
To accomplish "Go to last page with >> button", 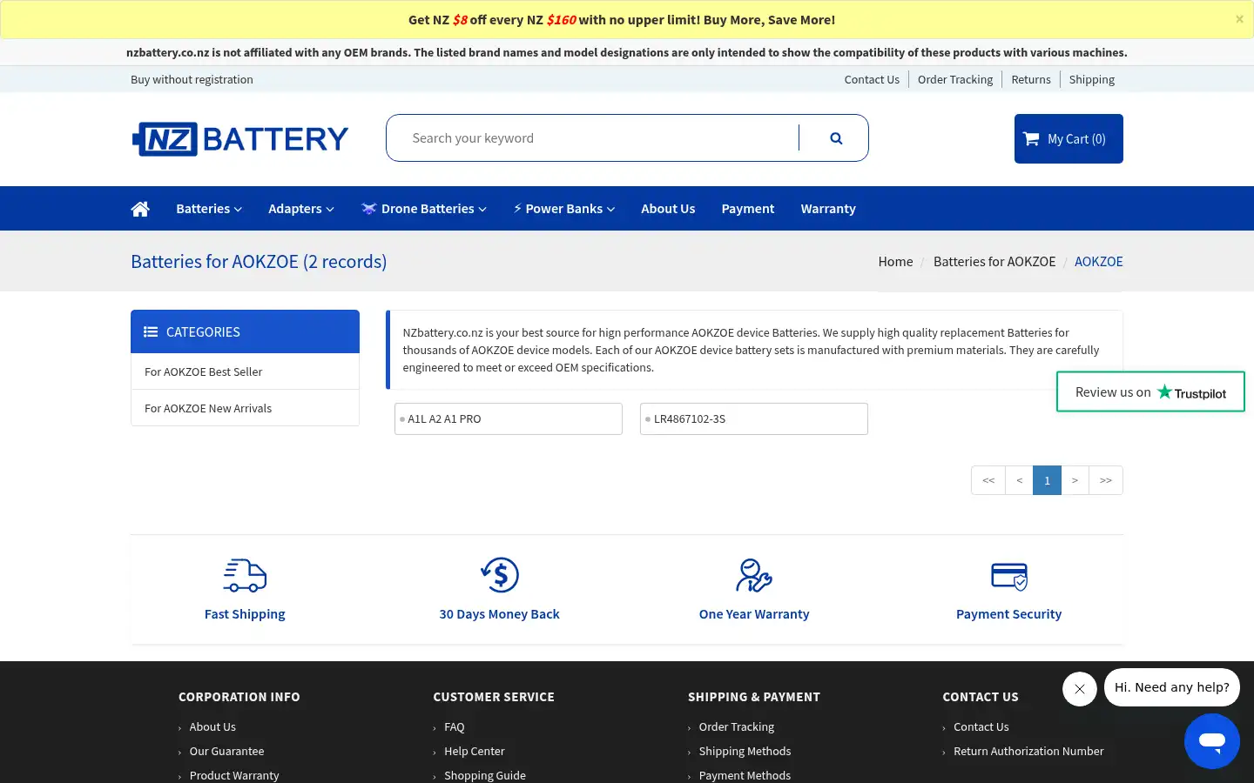I will point(1106,480).
